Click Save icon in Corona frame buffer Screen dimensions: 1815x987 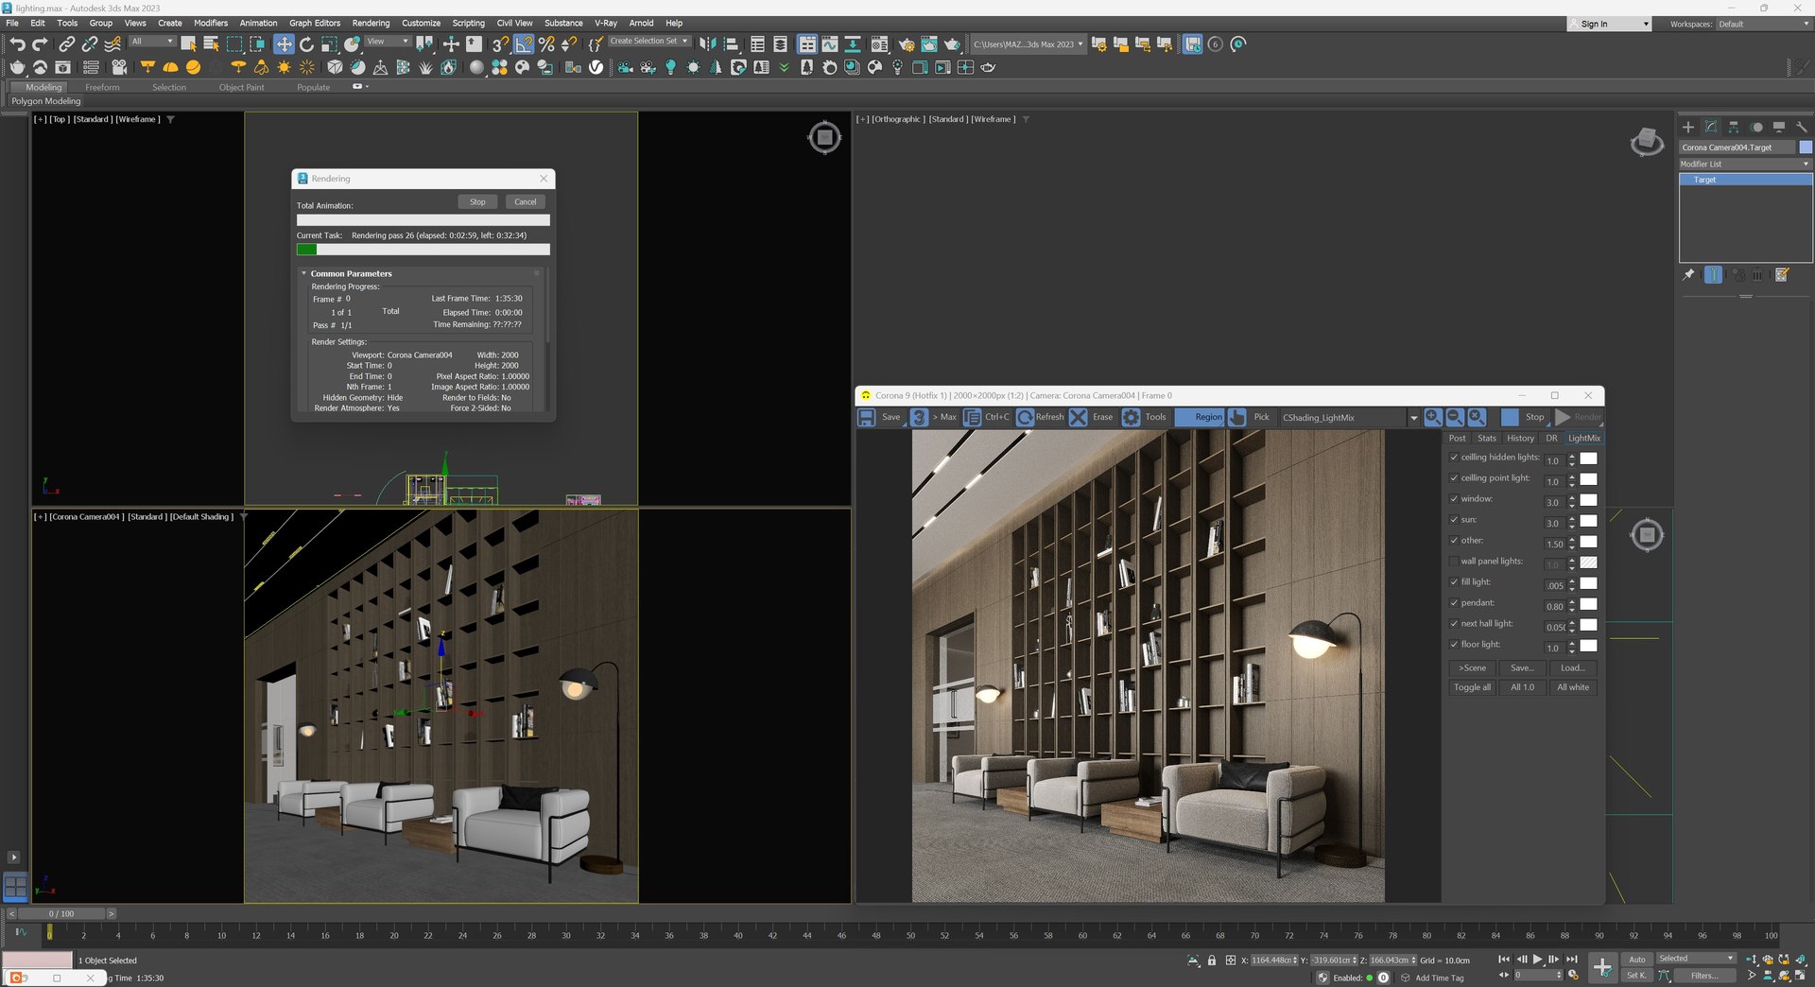click(x=866, y=417)
